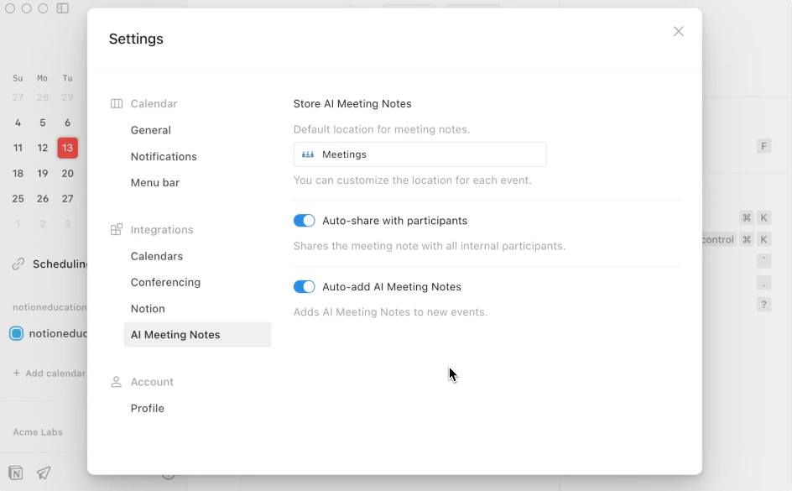
Task: Toggle notioneducation calendar checkbox
Action: (16, 333)
